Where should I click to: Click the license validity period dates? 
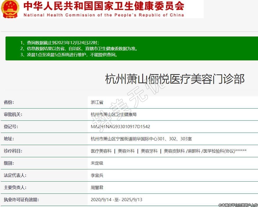click(x=116, y=200)
